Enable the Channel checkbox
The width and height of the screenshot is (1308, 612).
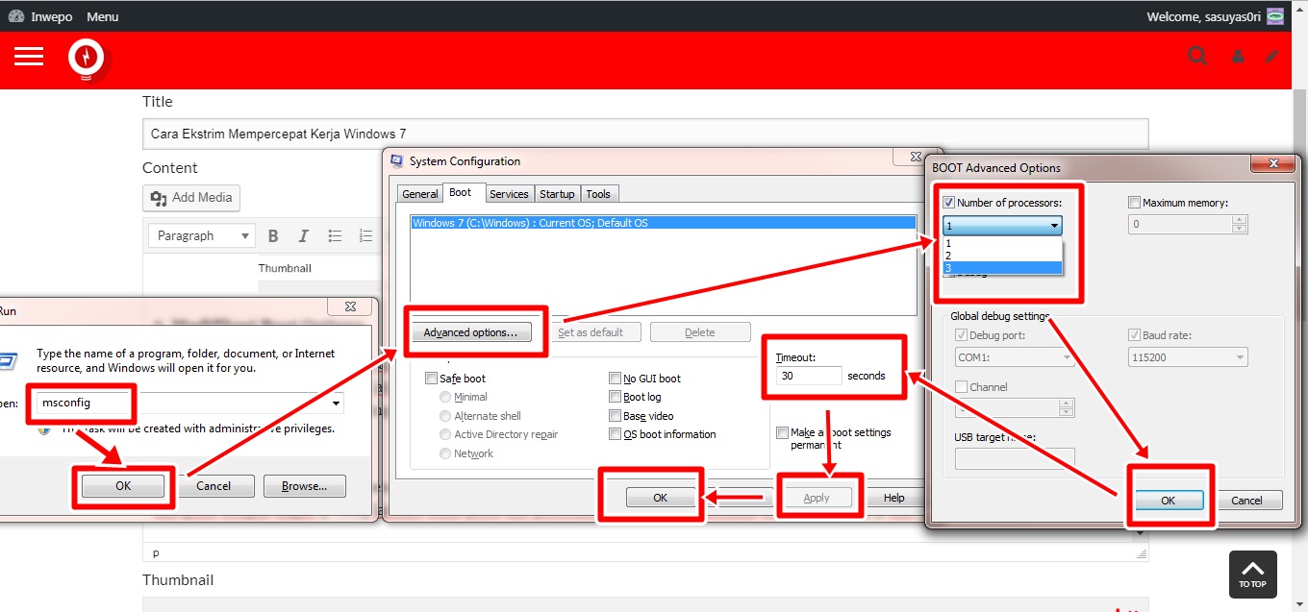click(961, 387)
